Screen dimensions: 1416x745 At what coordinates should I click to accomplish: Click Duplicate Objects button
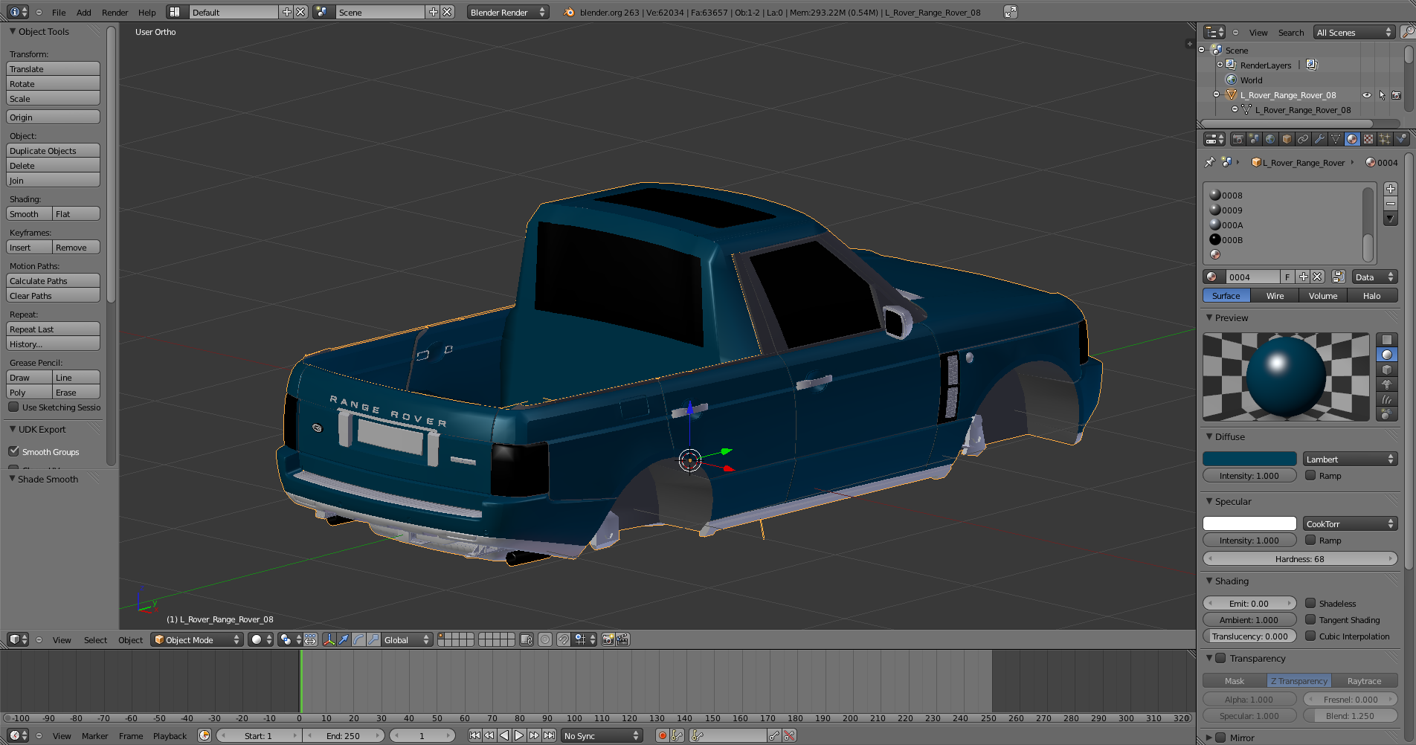click(53, 150)
